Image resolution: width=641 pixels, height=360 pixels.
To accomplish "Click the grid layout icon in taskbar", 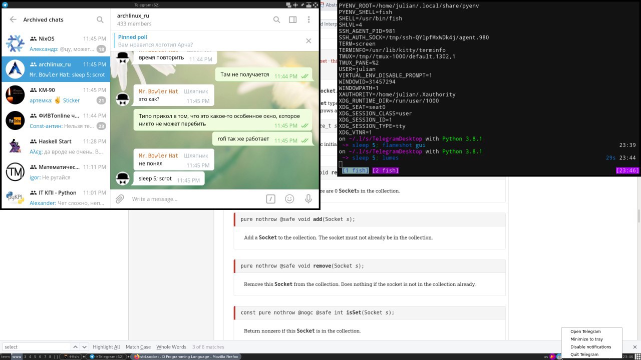I will 637,356.
